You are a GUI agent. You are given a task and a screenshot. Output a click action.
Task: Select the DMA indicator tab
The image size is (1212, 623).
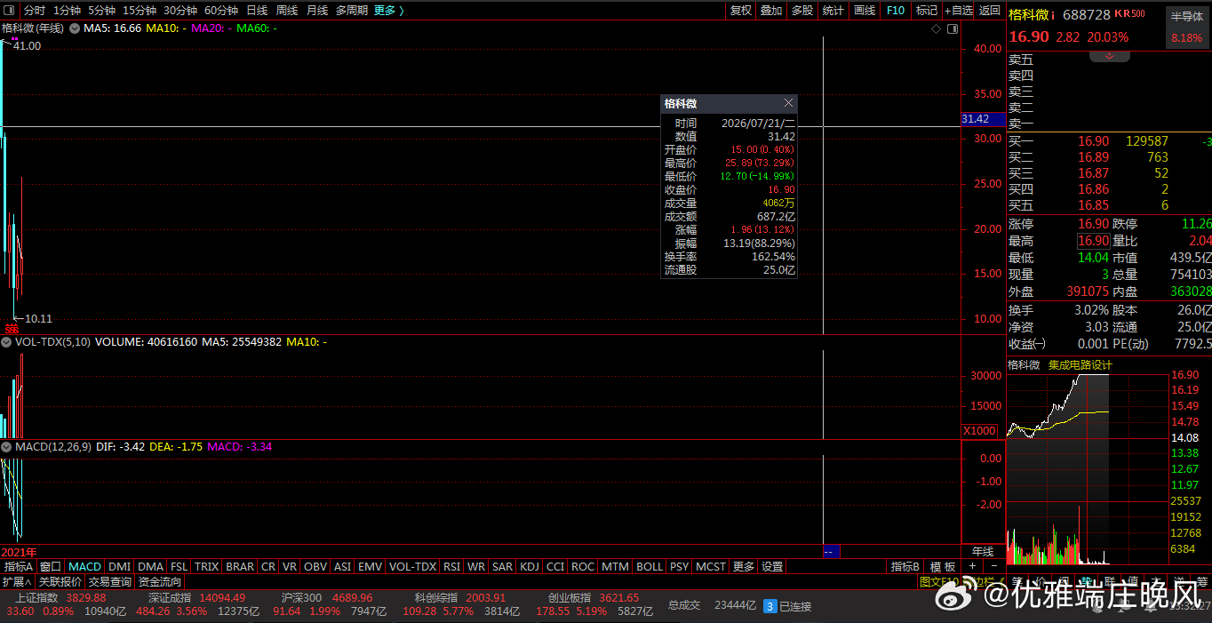pyautogui.click(x=150, y=566)
